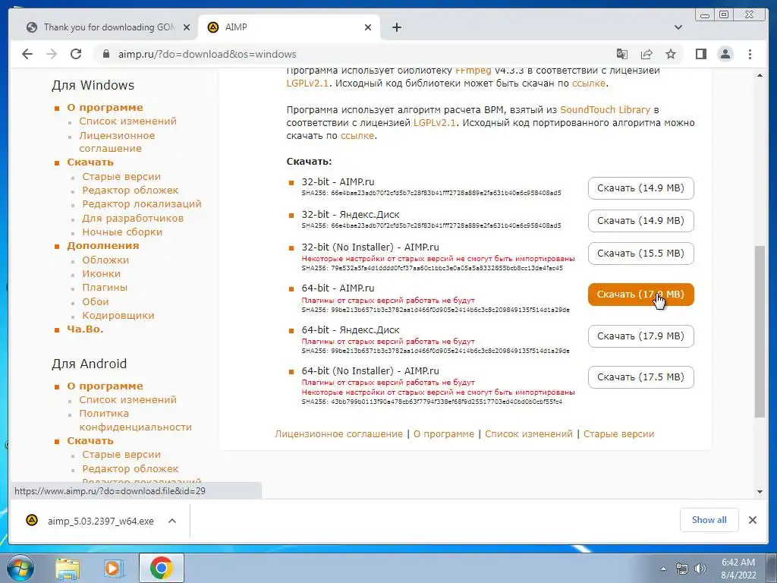Click Show all downloads
Viewport: 777px width, 583px height.
point(709,520)
